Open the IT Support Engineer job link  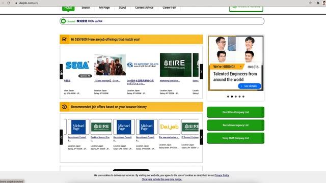190,137
